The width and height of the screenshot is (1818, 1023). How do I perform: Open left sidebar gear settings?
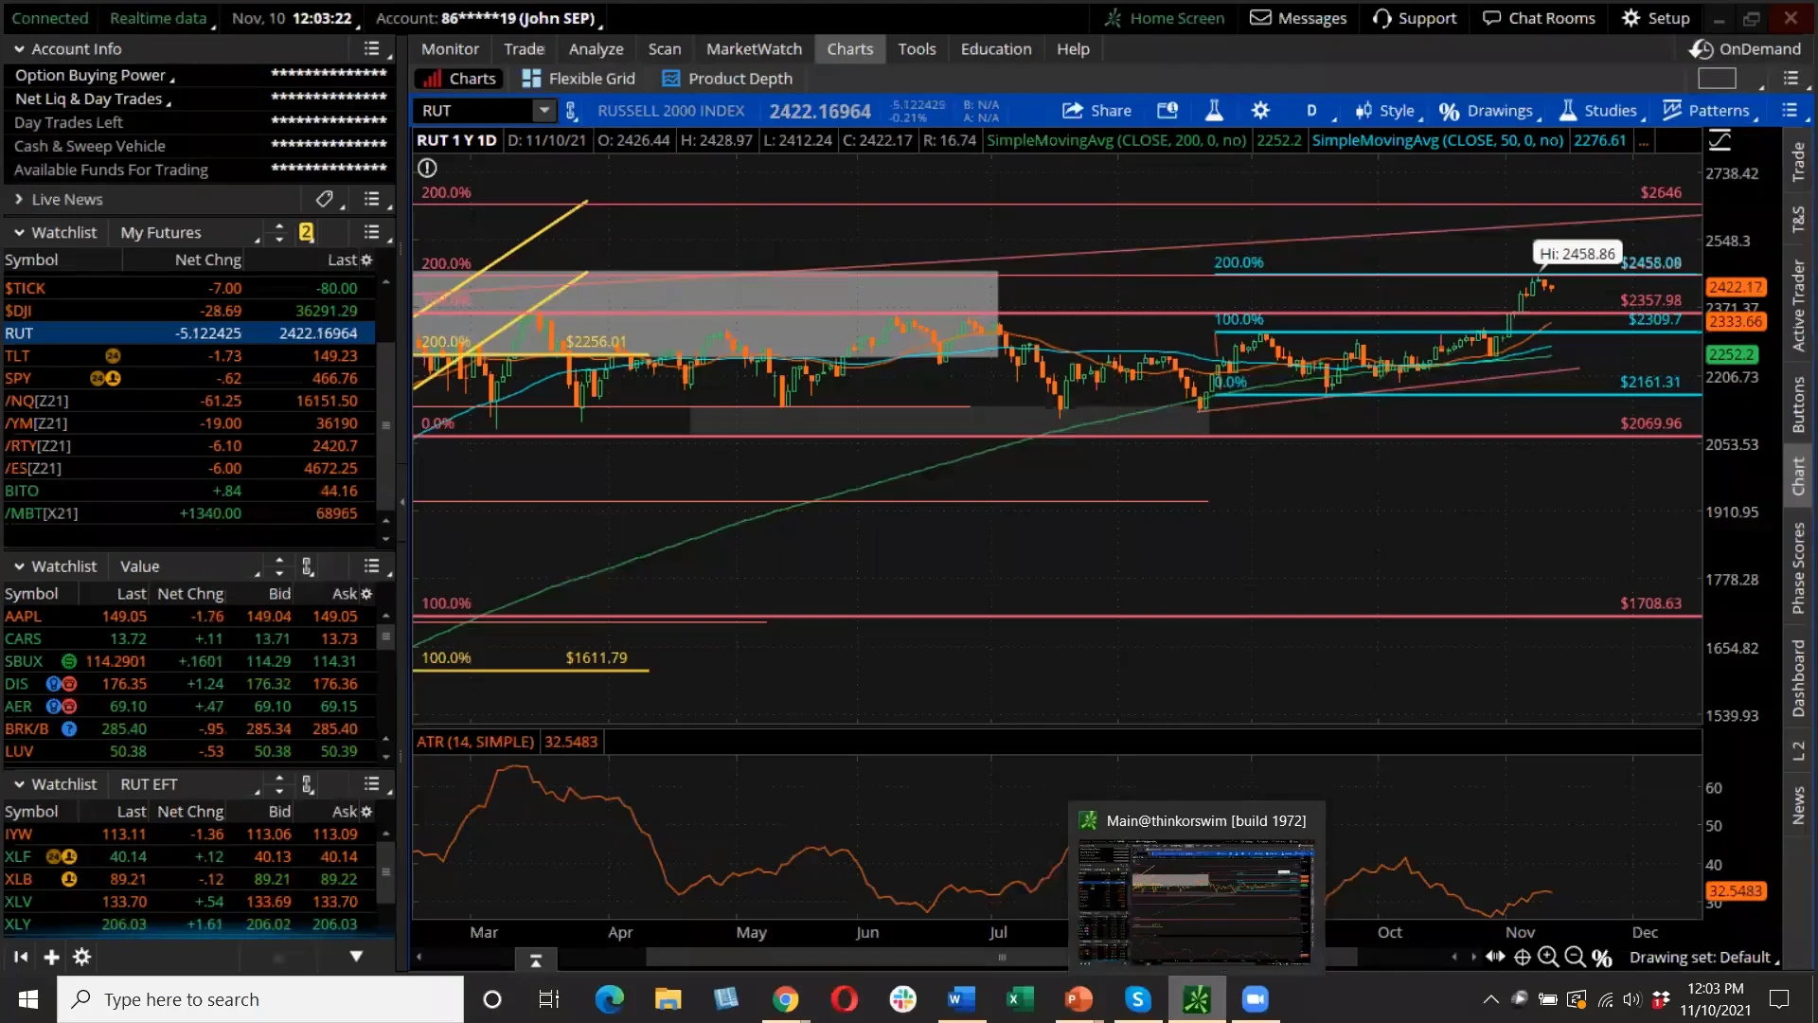tap(82, 957)
